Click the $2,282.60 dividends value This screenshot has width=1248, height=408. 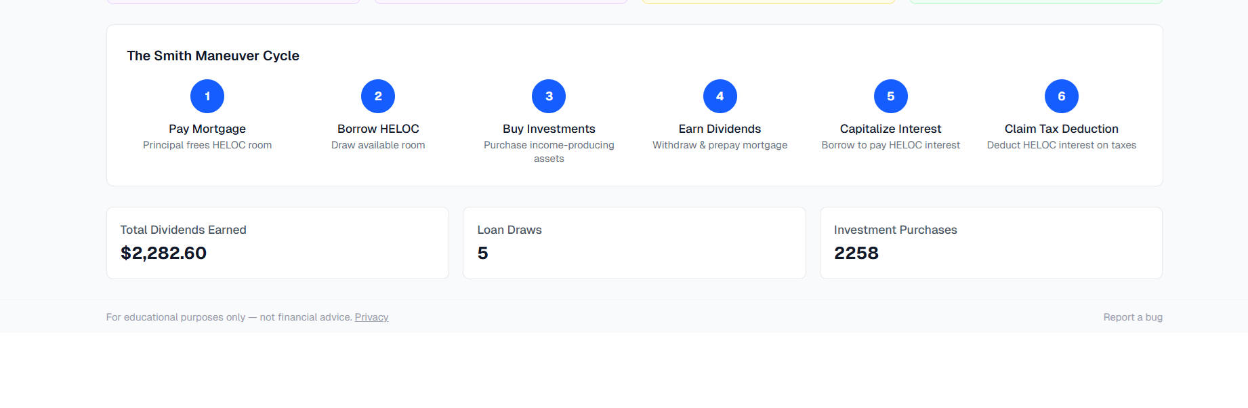point(163,253)
